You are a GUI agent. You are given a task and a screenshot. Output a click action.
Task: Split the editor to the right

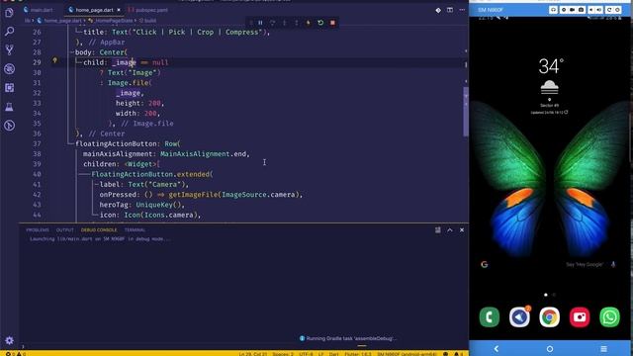point(450,10)
